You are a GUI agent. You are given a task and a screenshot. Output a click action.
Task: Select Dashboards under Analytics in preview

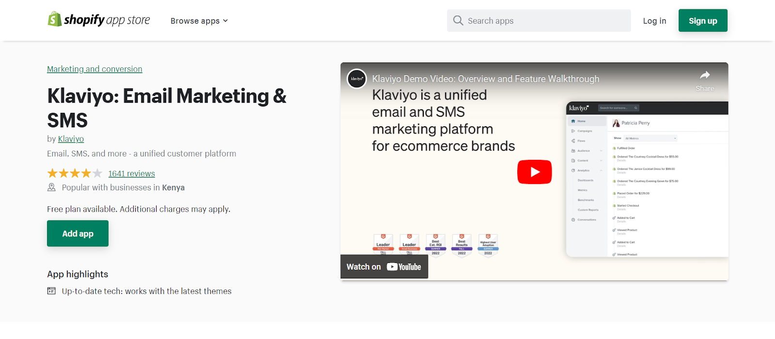[x=585, y=180]
